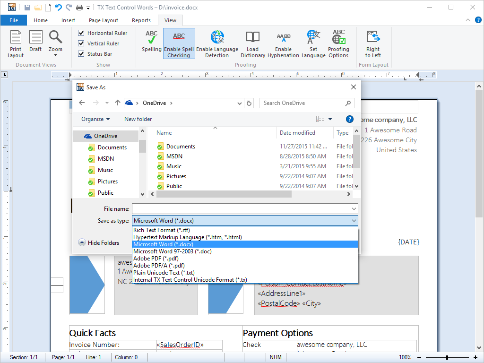Click Hide Folders button
The image size is (484, 363).
99,242
